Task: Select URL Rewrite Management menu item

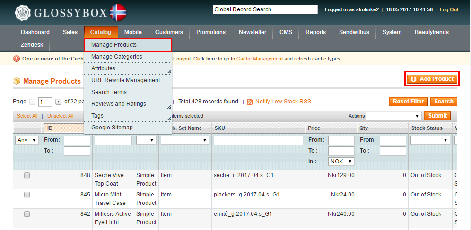Action: (128, 80)
